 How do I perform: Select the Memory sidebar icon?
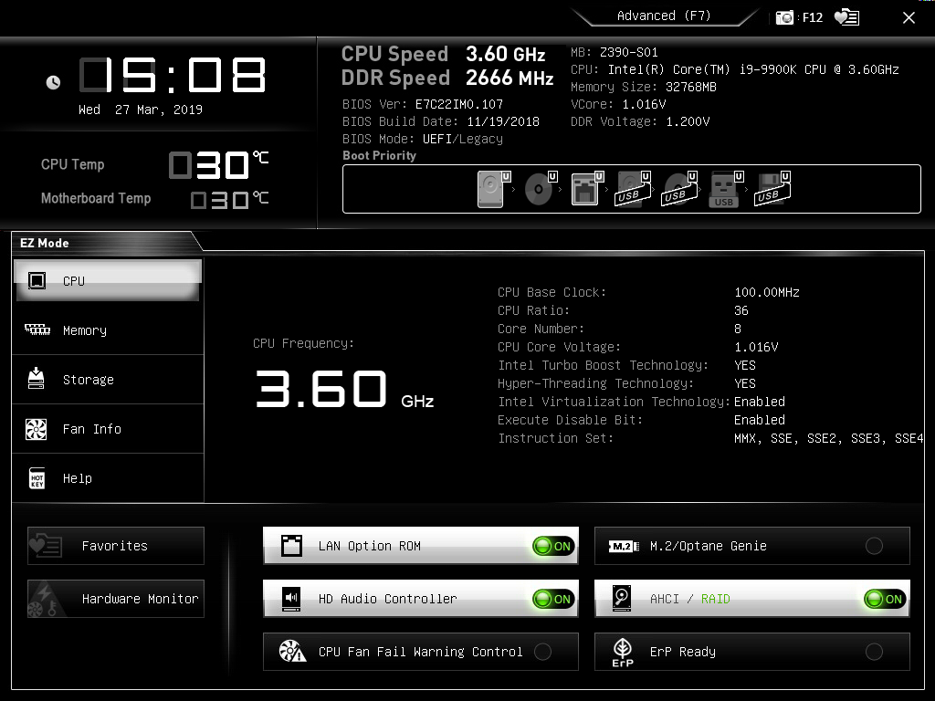pyautogui.click(x=108, y=330)
